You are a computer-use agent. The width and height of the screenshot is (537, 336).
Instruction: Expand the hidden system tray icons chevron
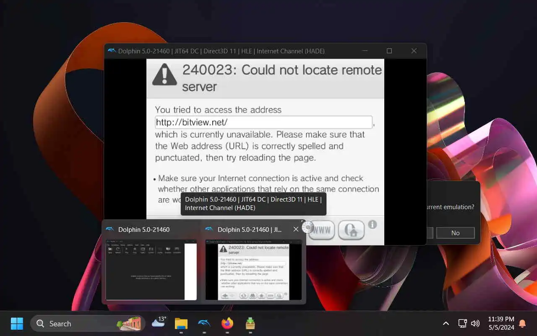coord(446,323)
